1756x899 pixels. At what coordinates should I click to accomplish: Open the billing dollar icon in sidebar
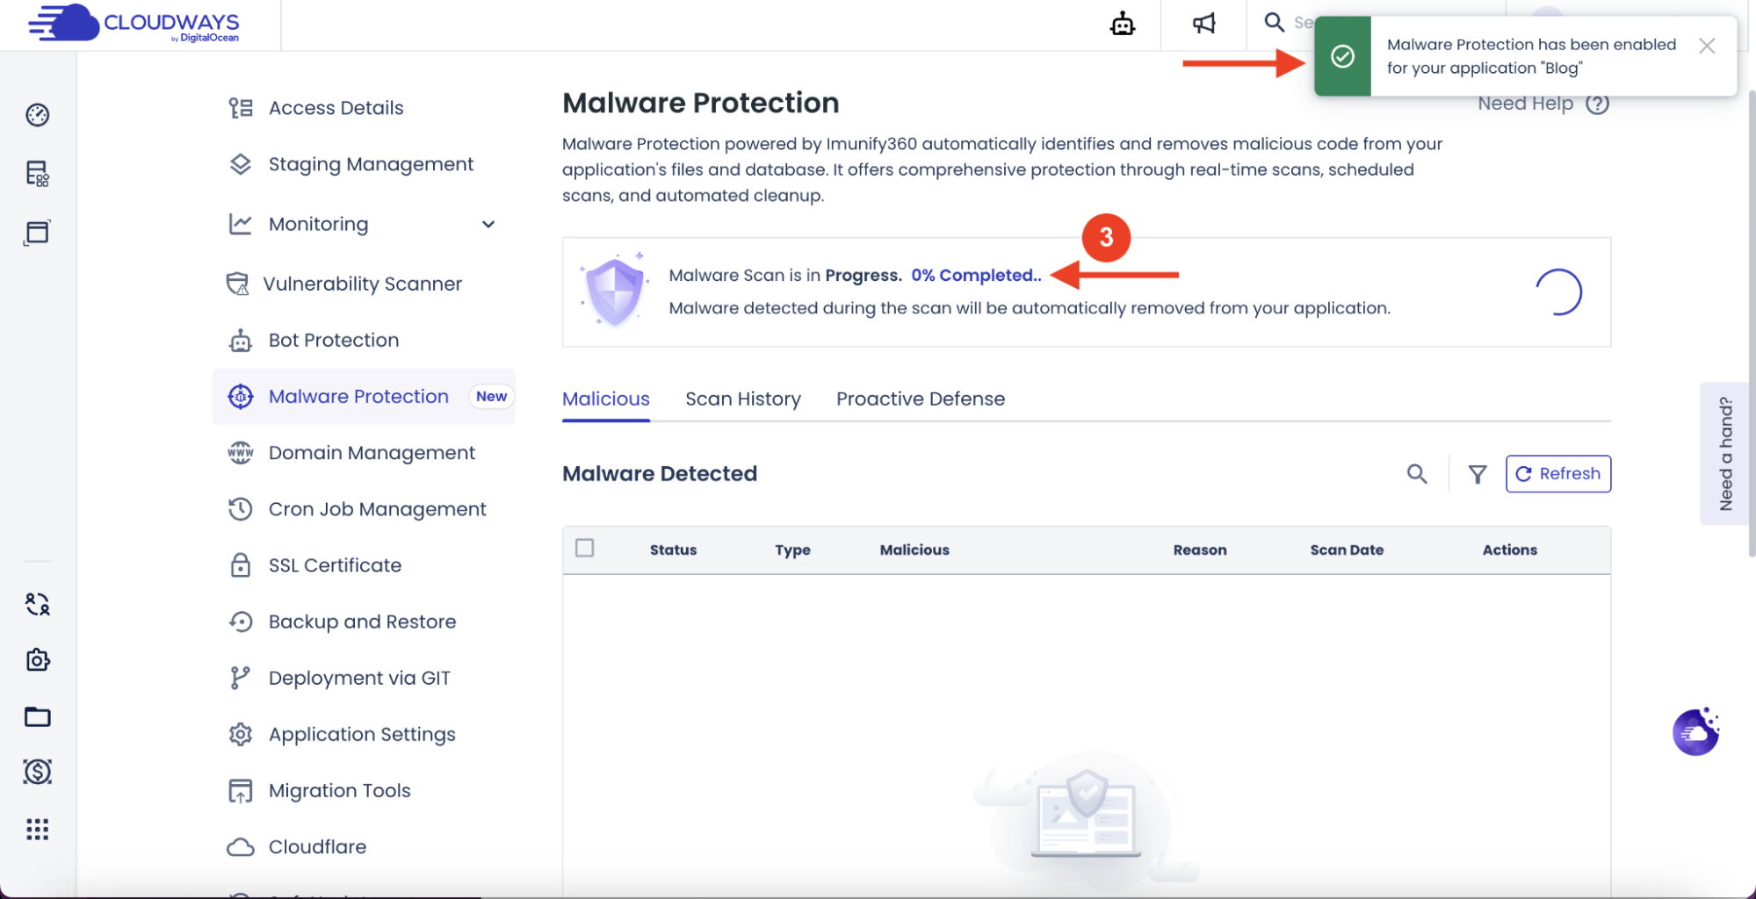coord(37,772)
